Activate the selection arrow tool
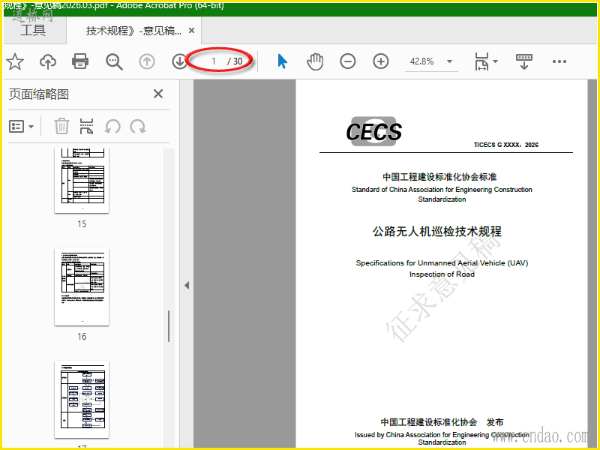Viewport: 600px width, 450px height. (x=282, y=61)
